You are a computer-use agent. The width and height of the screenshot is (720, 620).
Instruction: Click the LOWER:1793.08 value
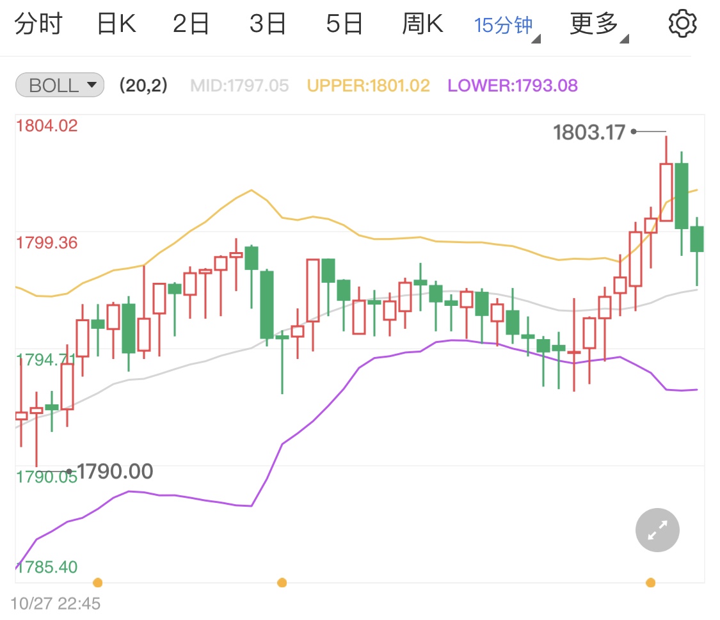pos(513,85)
